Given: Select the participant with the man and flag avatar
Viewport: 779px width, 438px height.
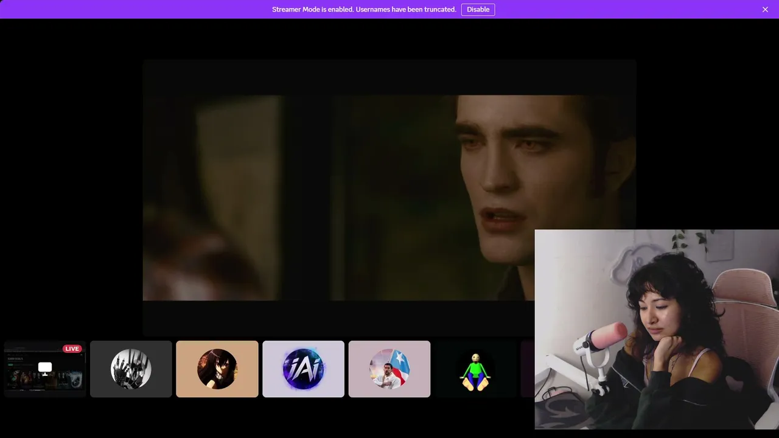Looking at the screenshot, I should click(389, 369).
